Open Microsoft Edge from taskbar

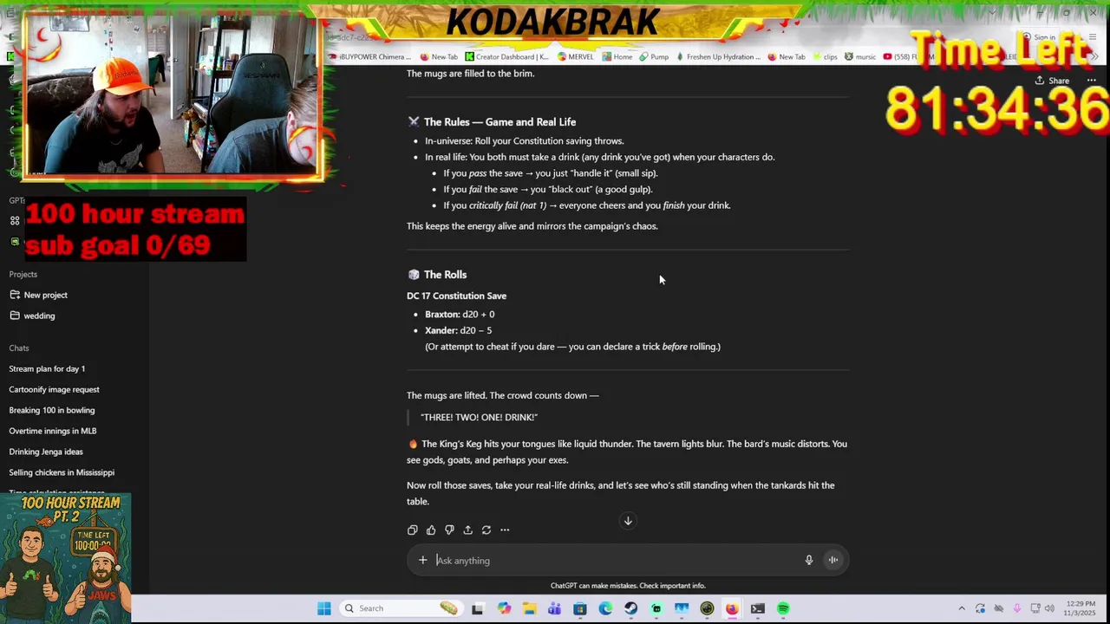(605, 608)
